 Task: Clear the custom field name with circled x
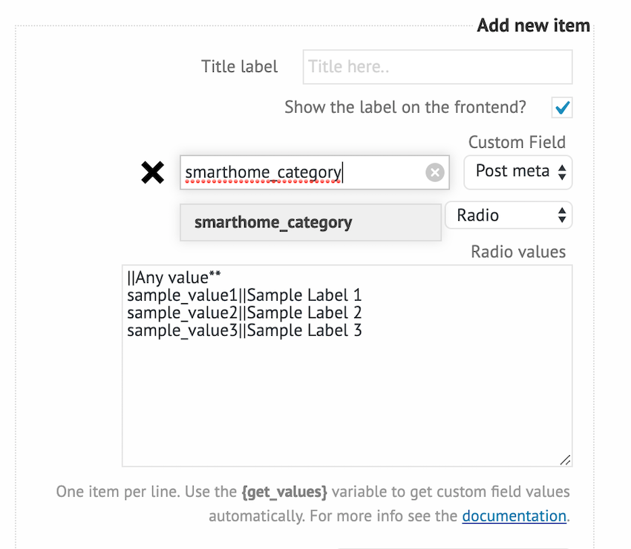tap(435, 173)
